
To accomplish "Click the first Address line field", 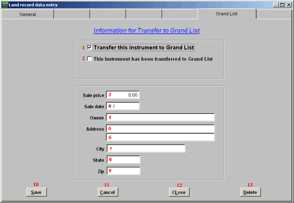I will pyautogui.click(x=161, y=129).
